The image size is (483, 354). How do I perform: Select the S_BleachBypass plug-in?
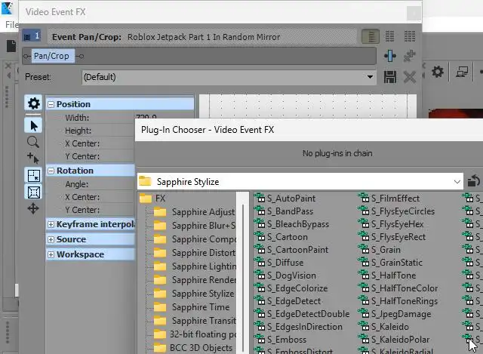coord(292,224)
